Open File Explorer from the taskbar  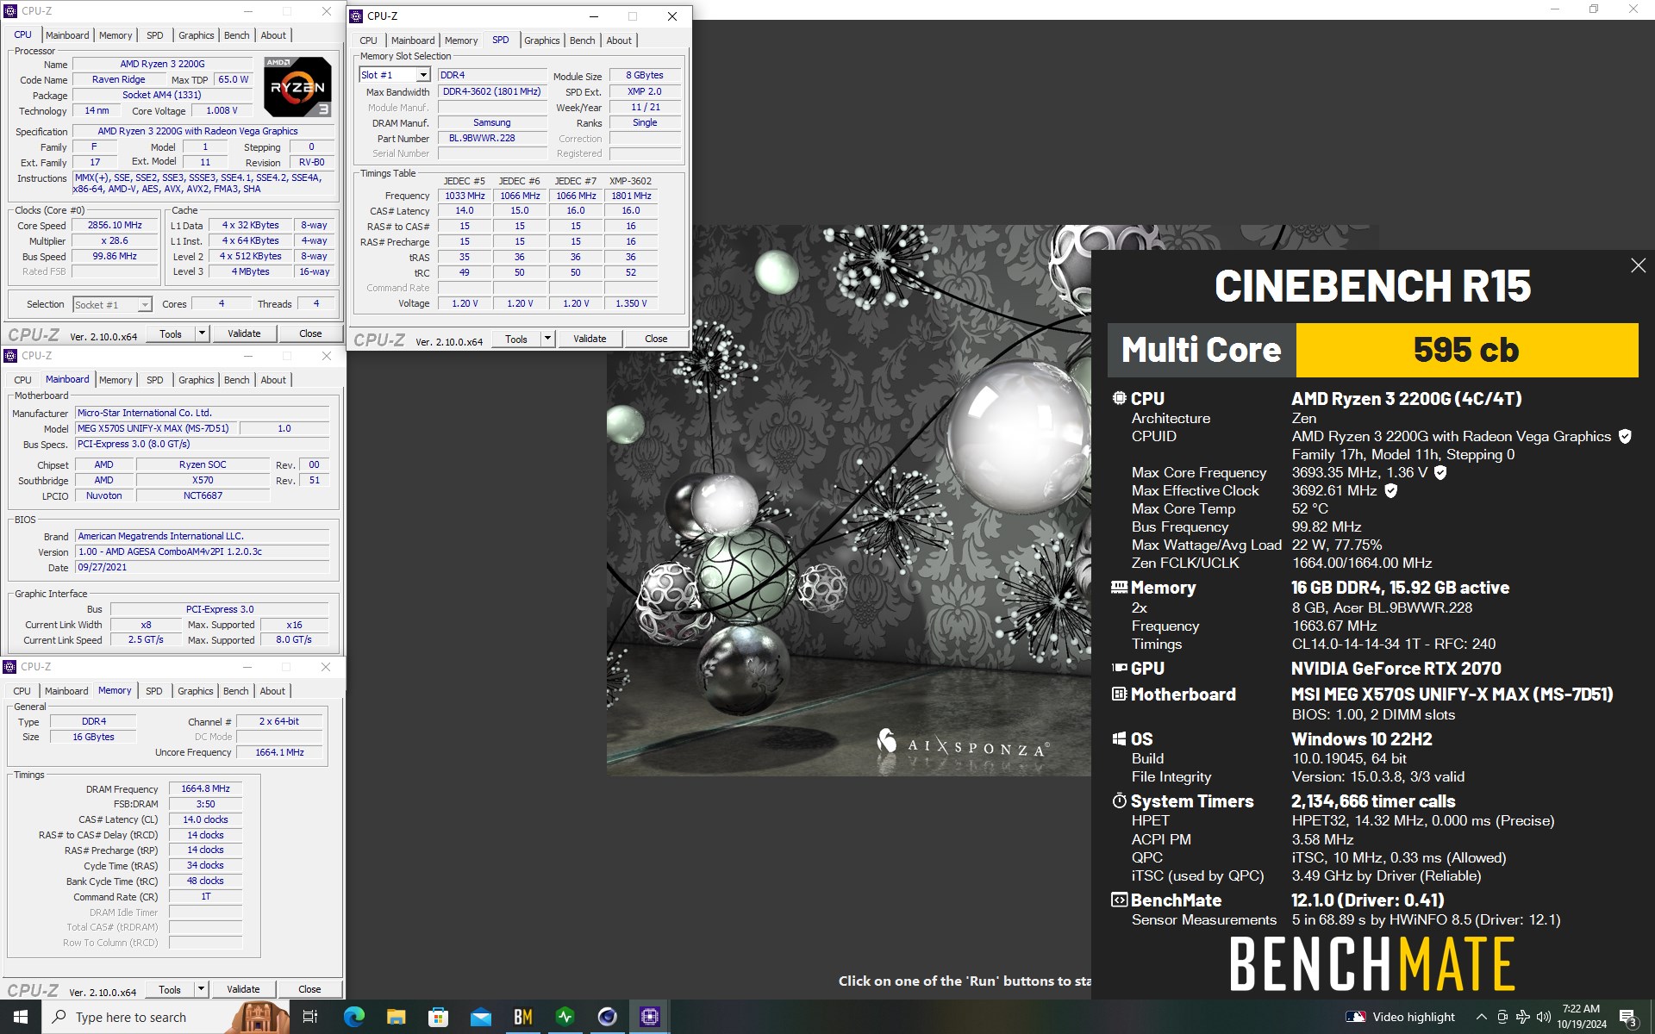(396, 1017)
